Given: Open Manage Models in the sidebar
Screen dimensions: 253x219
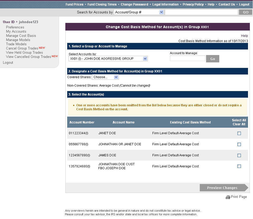Looking at the screenshot, I should tap(18, 40).
